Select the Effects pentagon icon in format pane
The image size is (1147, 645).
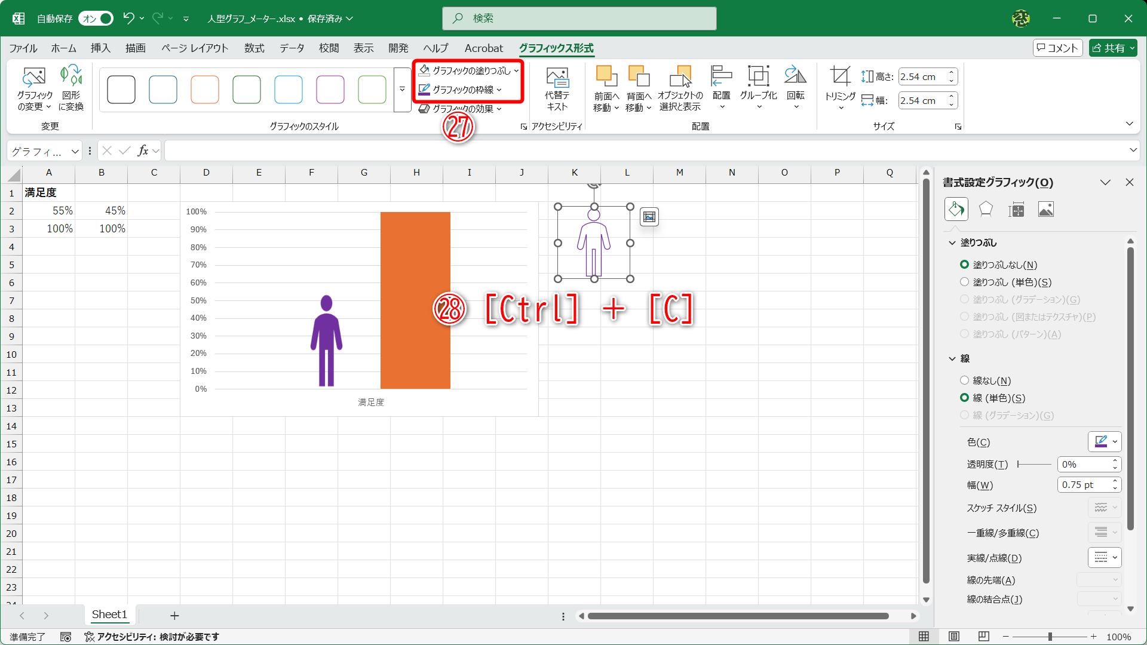[x=986, y=209]
